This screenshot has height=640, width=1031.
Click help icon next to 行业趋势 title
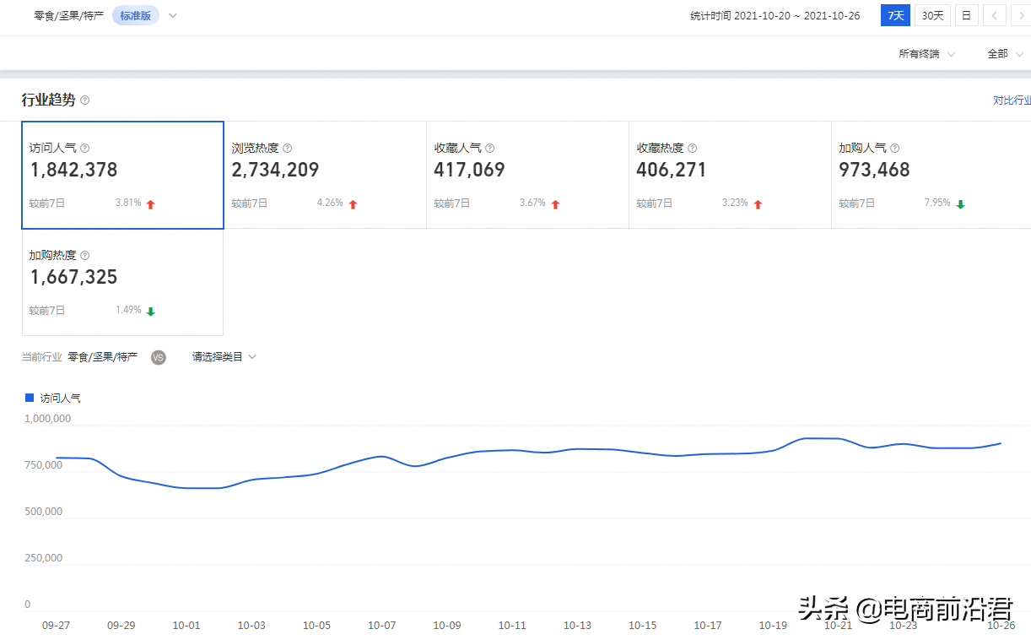click(84, 100)
